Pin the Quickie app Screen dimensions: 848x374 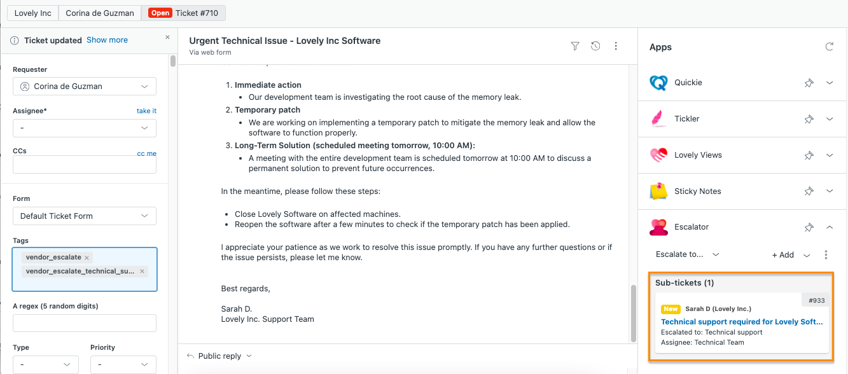point(809,83)
